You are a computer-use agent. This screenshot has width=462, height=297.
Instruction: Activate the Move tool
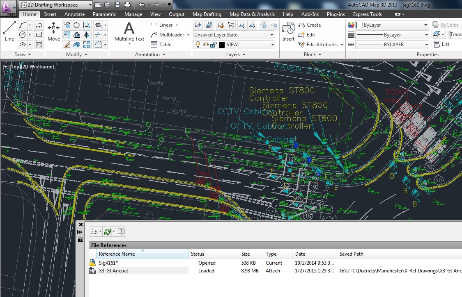point(54,31)
